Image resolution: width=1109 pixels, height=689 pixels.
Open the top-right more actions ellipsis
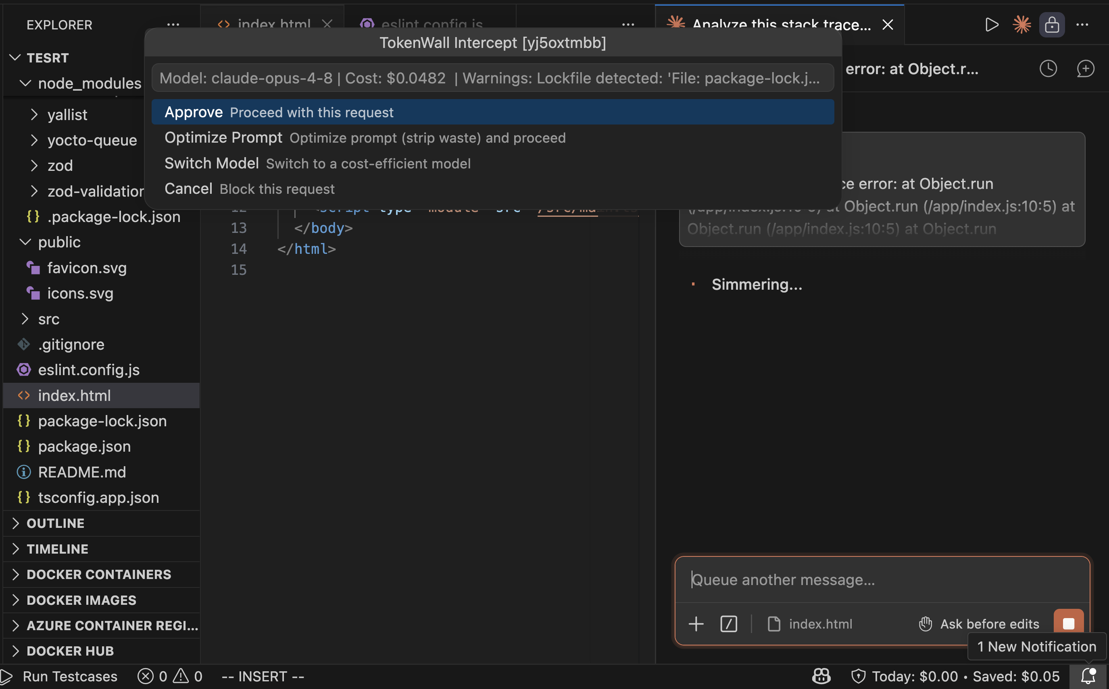(1082, 25)
